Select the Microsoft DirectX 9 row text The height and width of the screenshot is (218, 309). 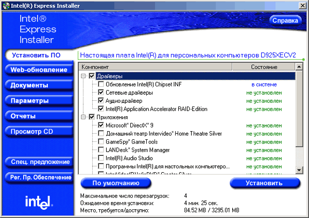(x=129, y=125)
